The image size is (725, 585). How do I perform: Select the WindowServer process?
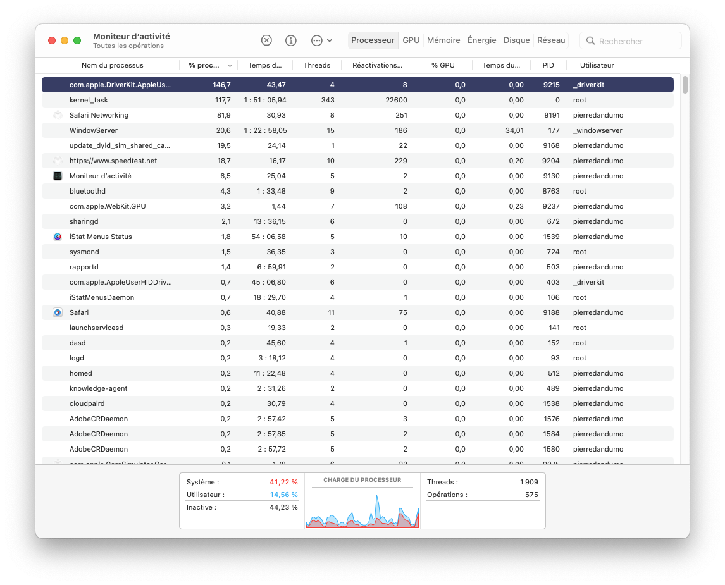click(357, 131)
